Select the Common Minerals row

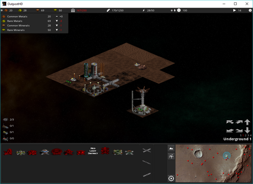click(x=34, y=25)
